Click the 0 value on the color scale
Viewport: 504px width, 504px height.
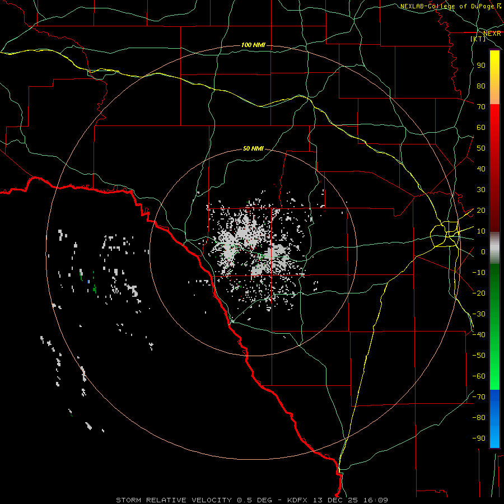(483, 252)
